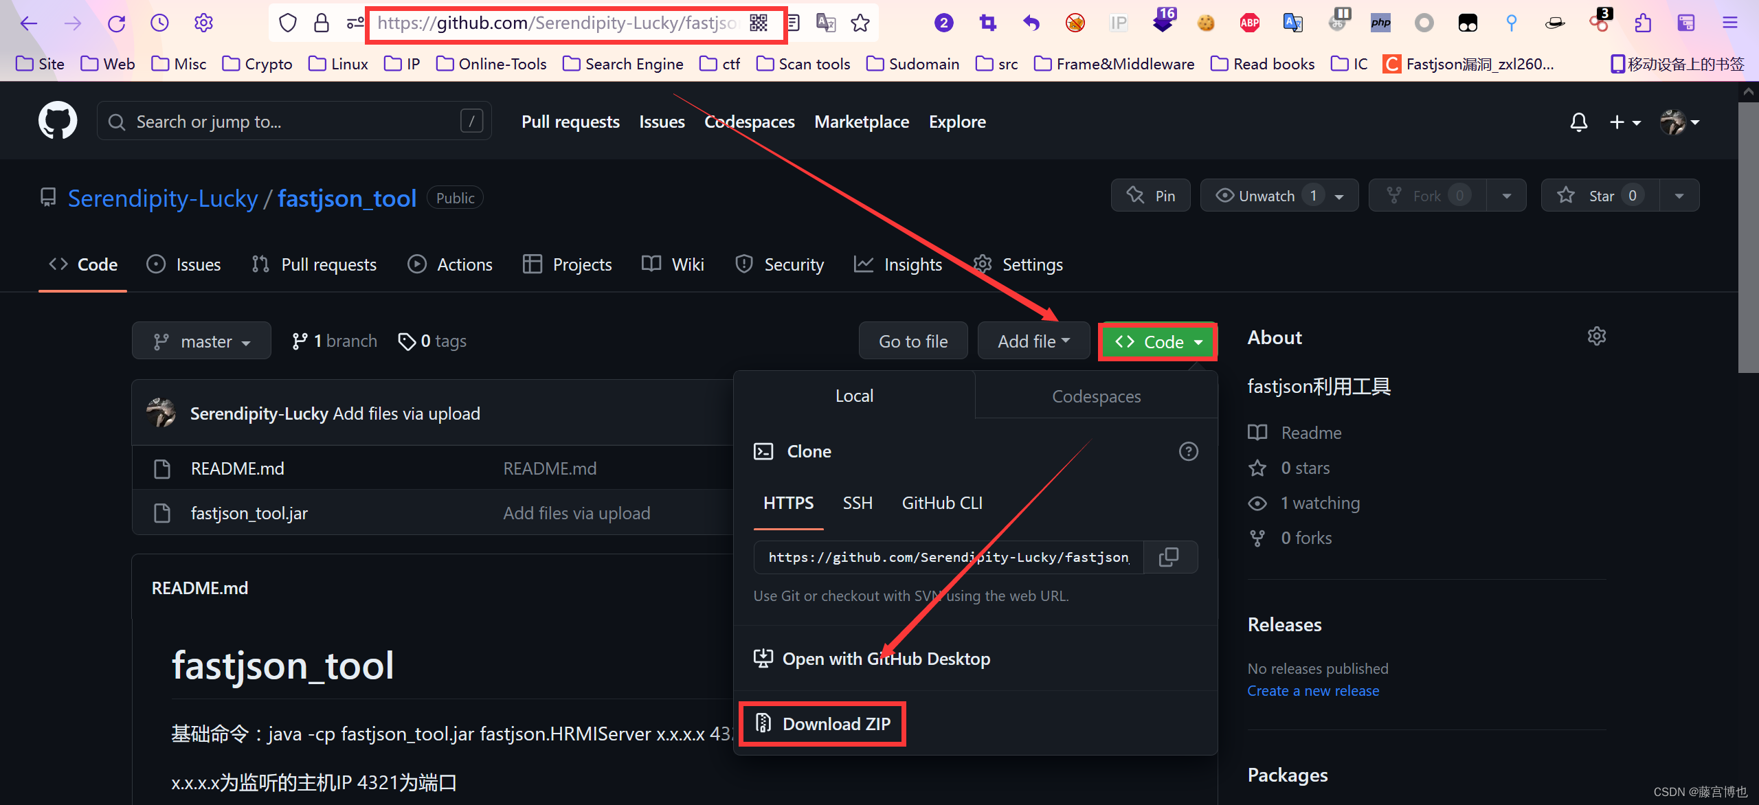
Task: Click Go to file button
Action: (913, 341)
